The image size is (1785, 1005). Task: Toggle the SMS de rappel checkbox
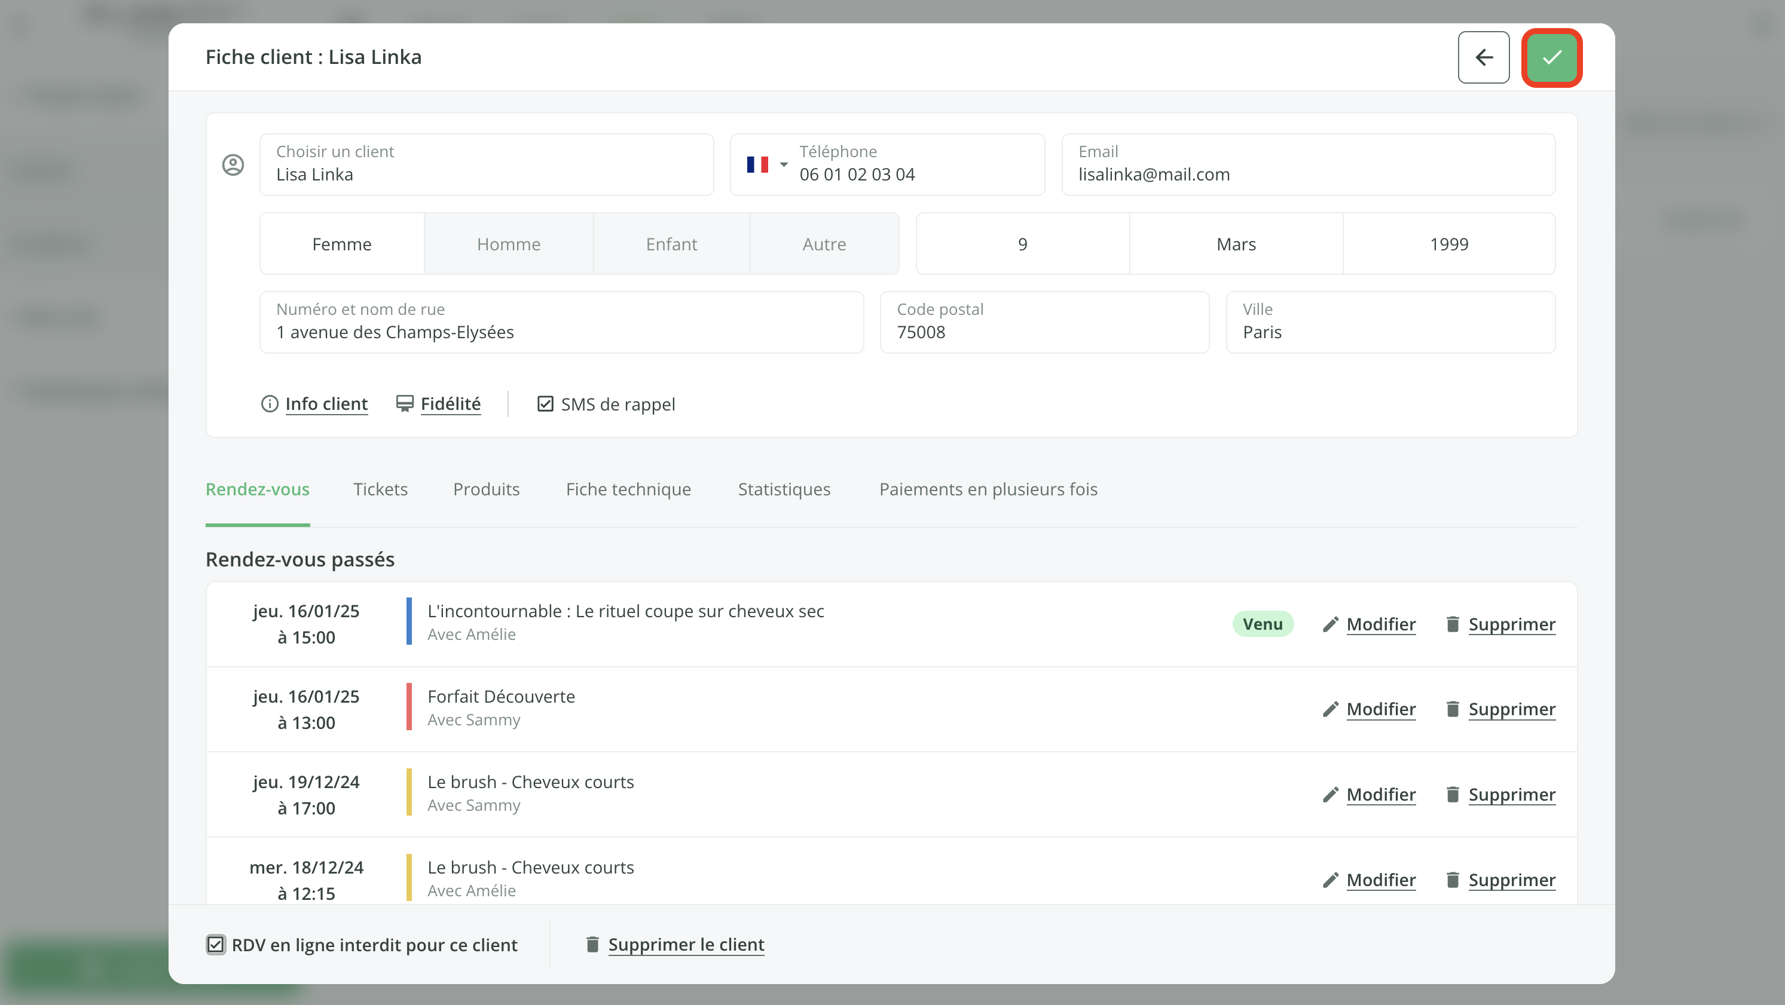pos(545,404)
